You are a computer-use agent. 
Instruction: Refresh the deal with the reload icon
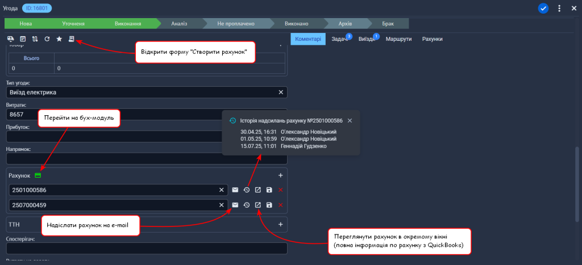click(x=47, y=39)
